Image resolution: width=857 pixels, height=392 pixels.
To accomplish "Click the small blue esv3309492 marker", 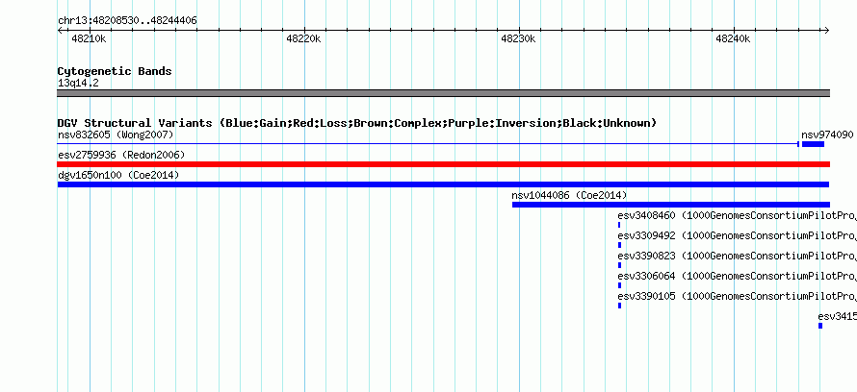I will coord(619,245).
